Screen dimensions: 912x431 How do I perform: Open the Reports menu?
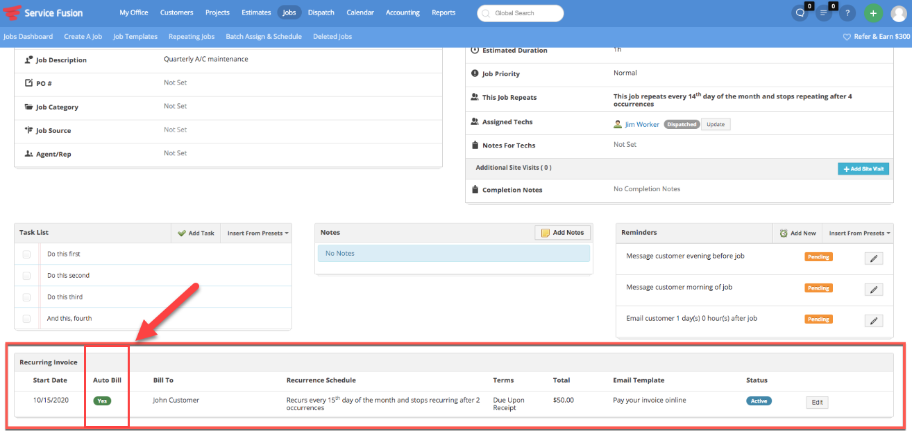444,12
